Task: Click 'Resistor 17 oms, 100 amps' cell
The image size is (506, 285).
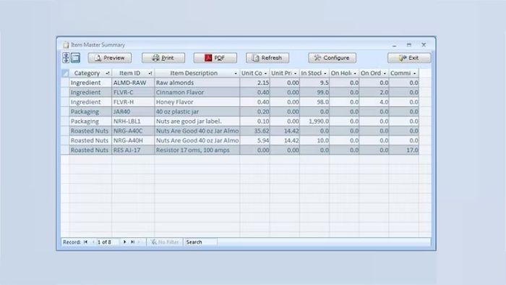Action: (197, 150)
